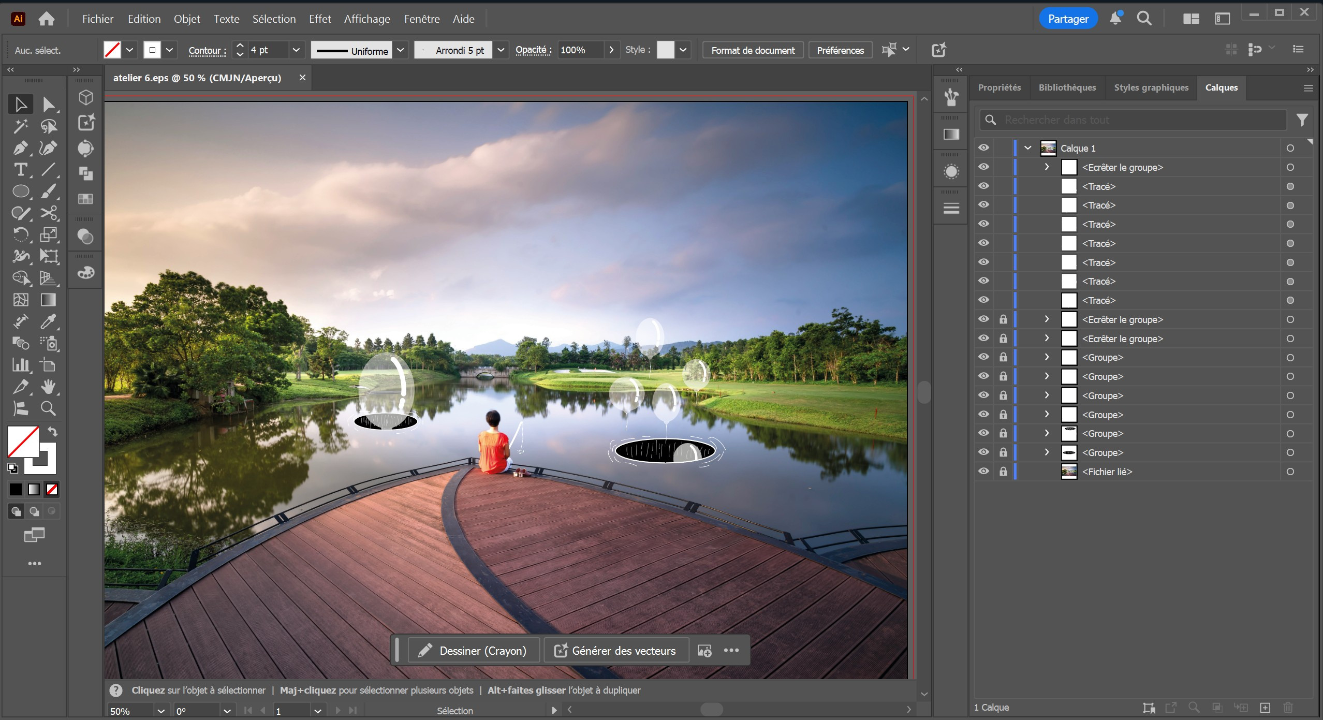1323x720 pixels.
Task: Select the Type (T) tool
Action: pos(21,170)
